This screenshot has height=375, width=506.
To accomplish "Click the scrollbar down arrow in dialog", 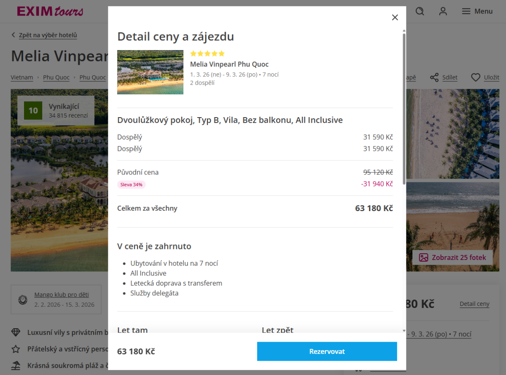I will coord(404,331).
